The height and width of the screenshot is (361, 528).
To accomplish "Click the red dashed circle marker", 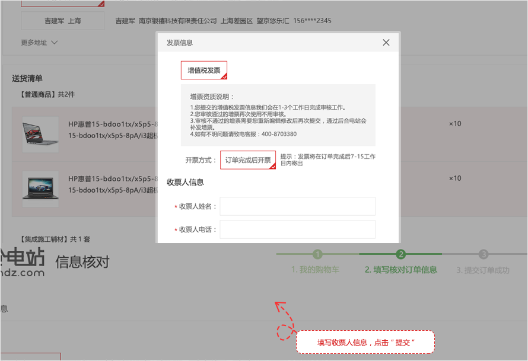I will (287, 331).
